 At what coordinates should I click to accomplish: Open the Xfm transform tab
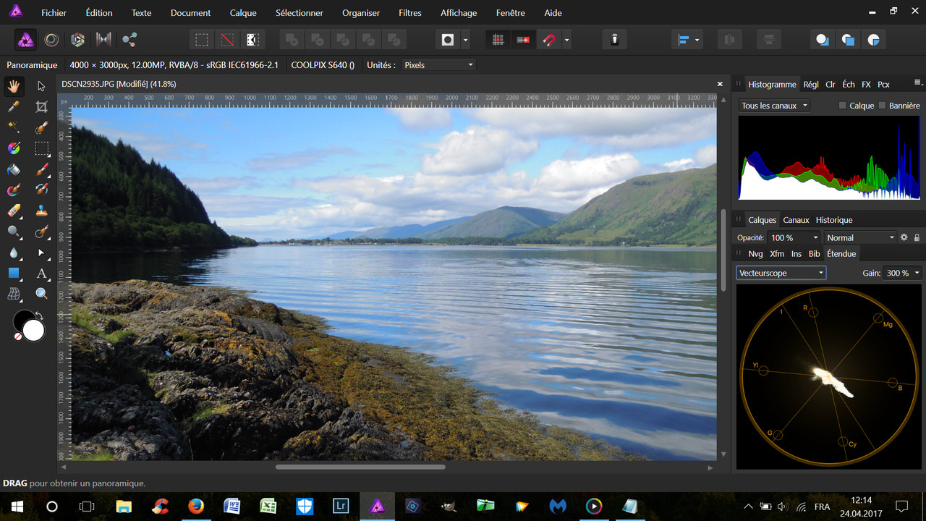pyautogui.click(x=777, y=254)
